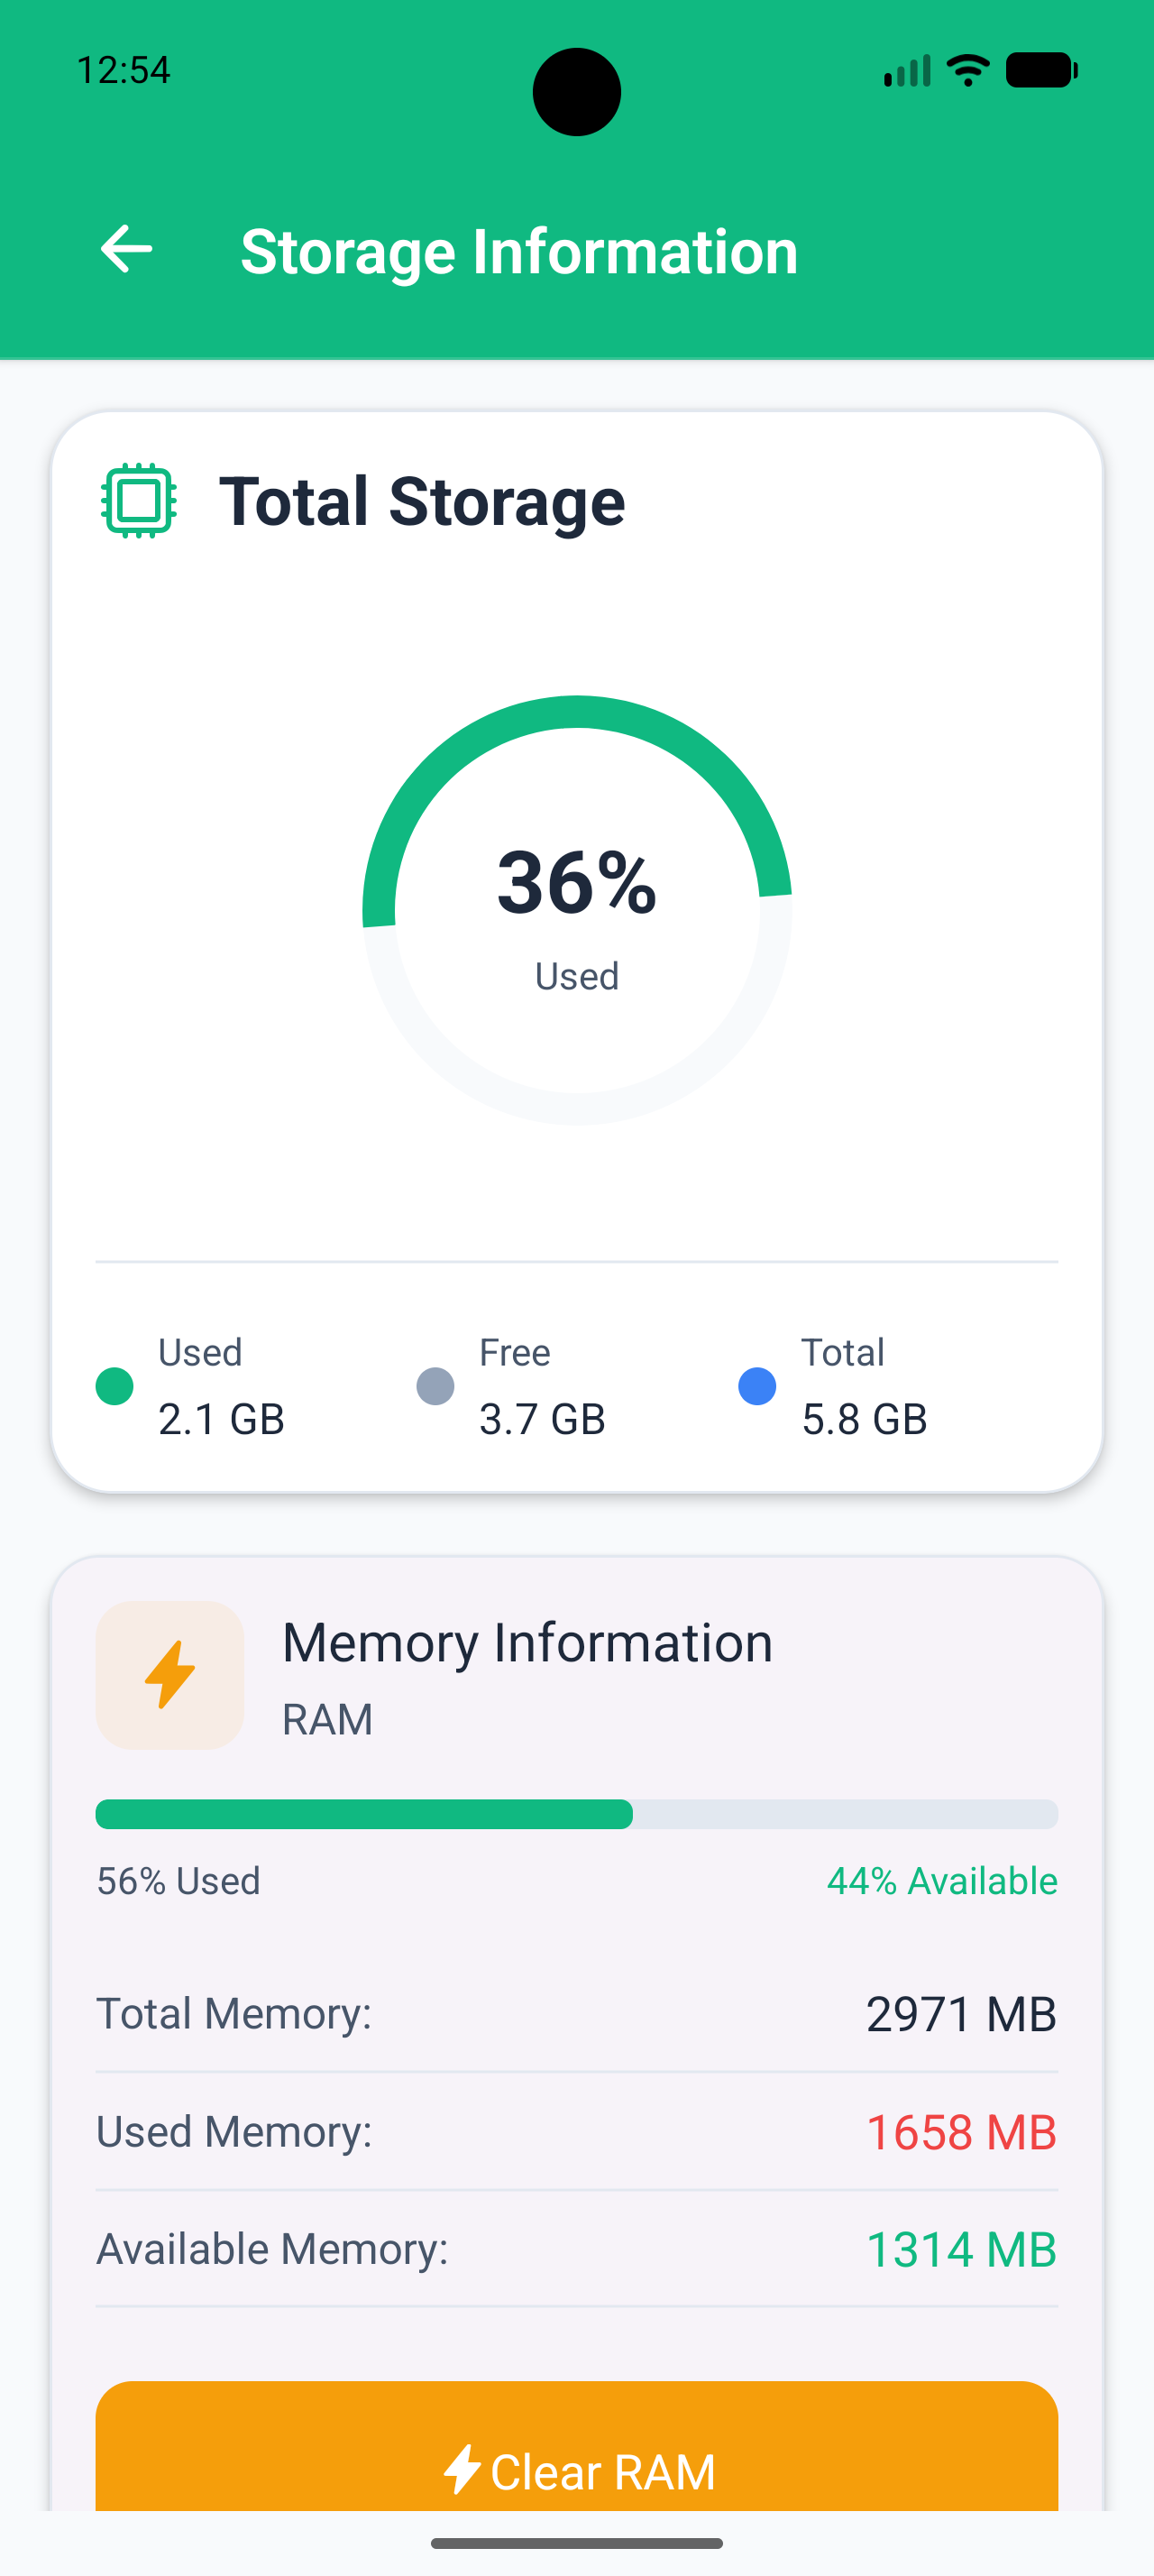
Task: Tap the battery indicator icon
Action: coord(1040,70)
